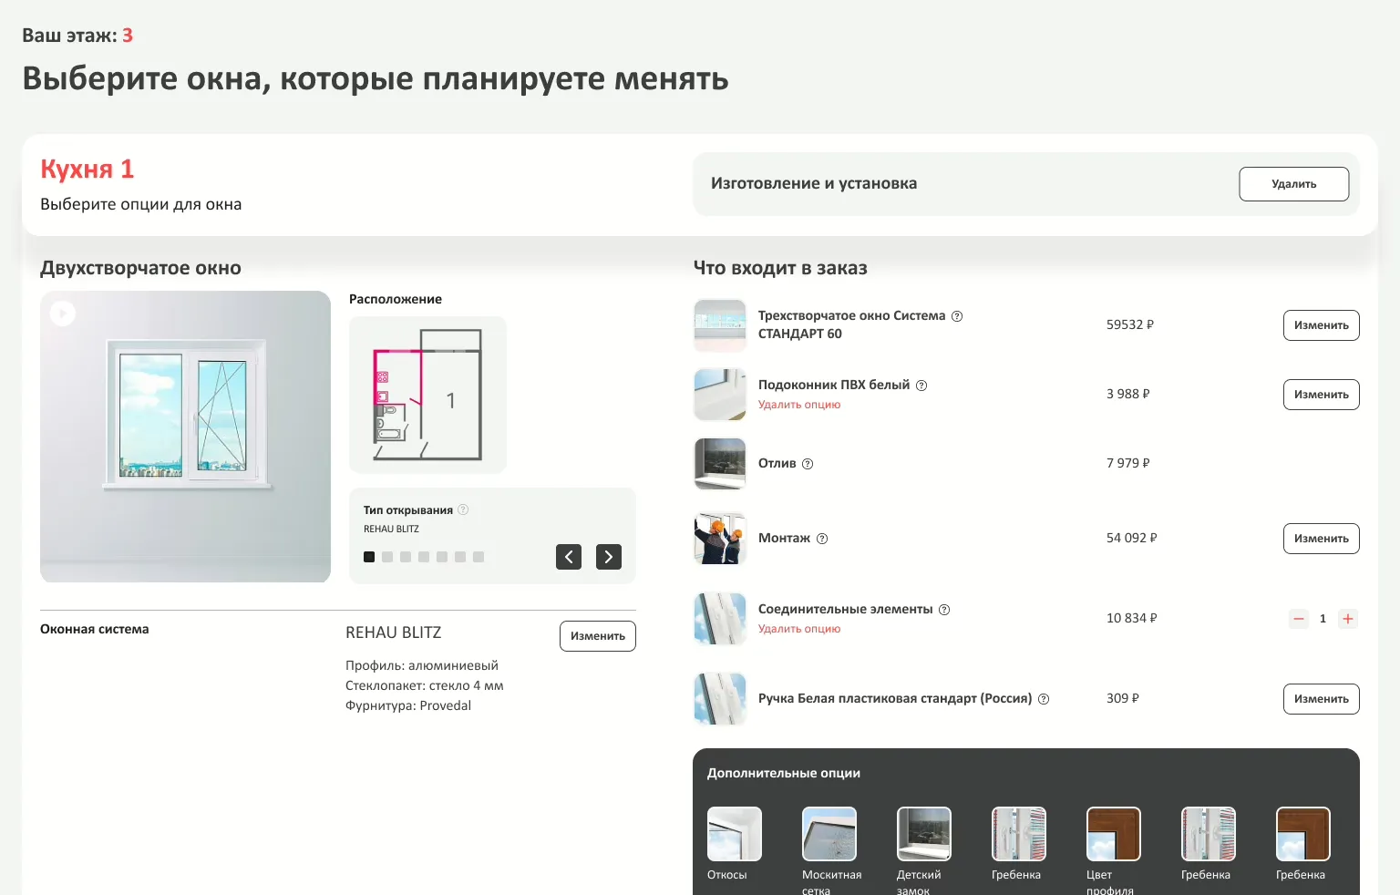
Task: Add the Москитная сетка additional option
Action: pyautogui.click(x=829, y=834)
